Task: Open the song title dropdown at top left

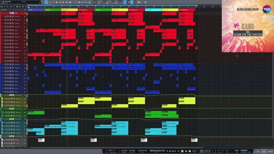Action: click(18, 3)
